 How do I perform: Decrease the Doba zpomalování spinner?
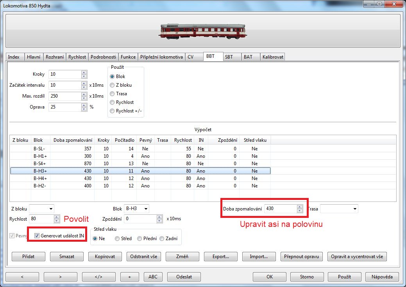tap(299, 211)
